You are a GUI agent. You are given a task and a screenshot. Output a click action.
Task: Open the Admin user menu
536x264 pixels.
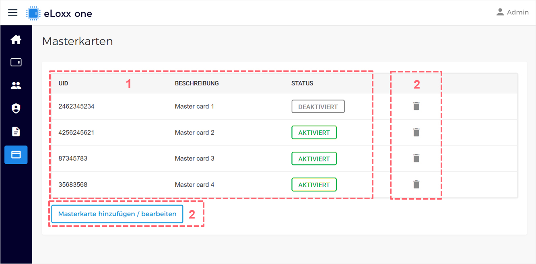click(x=512, y=12)
